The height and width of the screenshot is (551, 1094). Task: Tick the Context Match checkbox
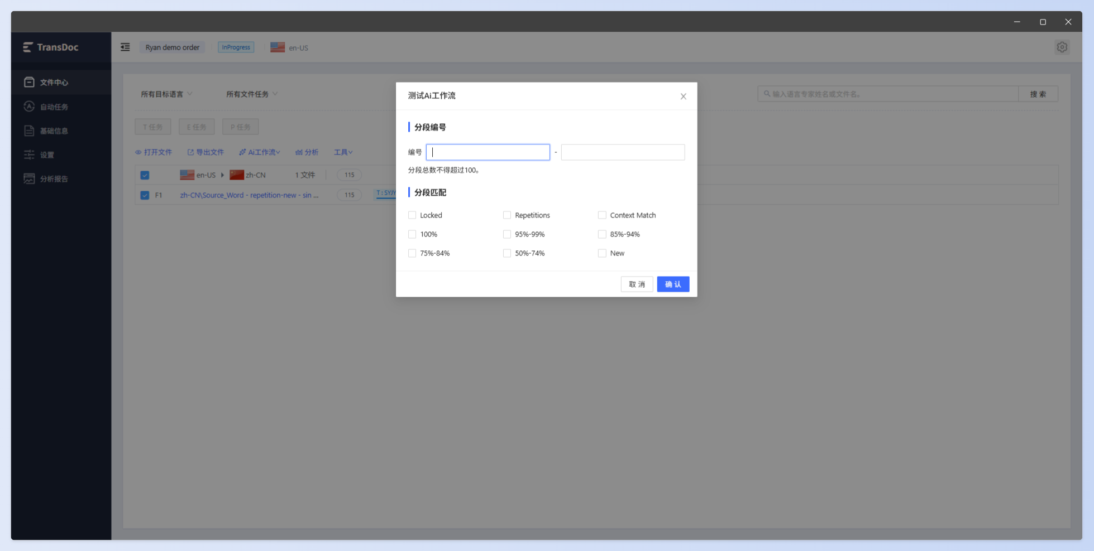(x=602, y=215)
